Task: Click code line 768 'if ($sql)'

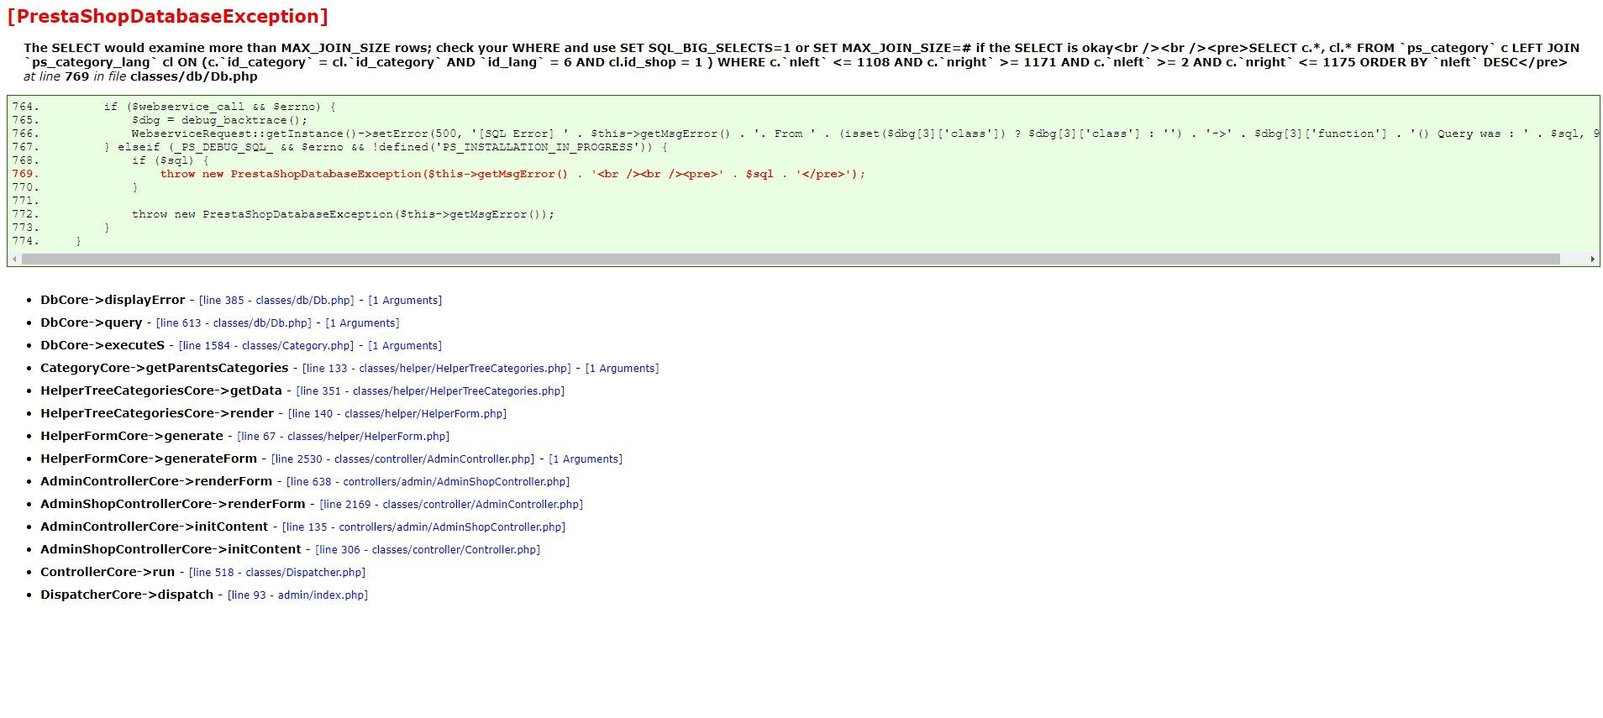Action: coord(170,160)
